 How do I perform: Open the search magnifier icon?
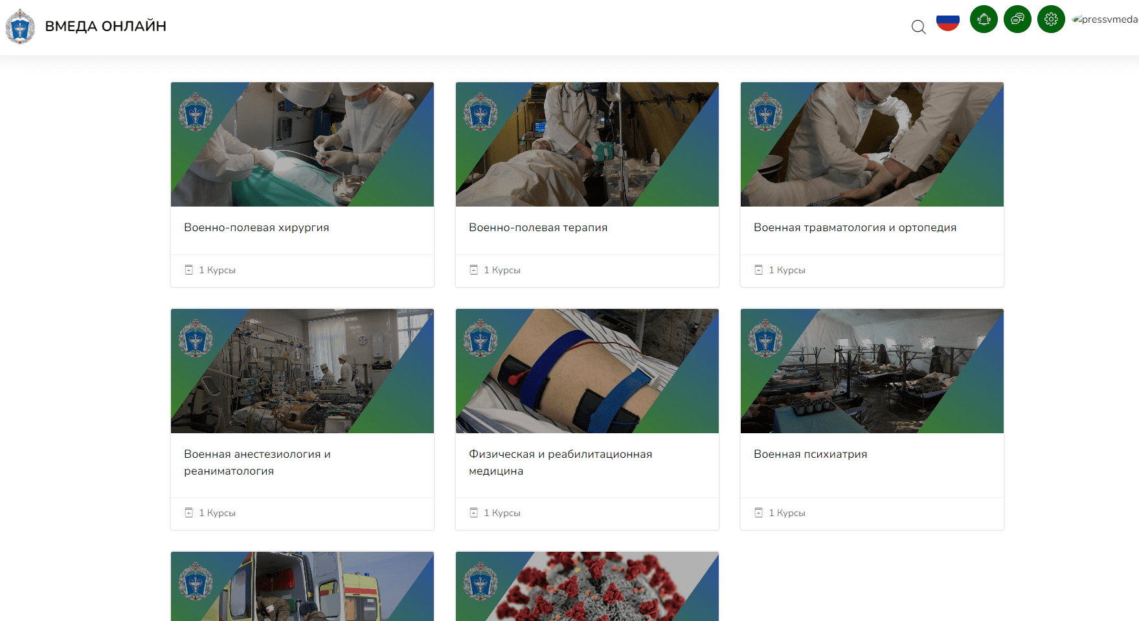[918, 27]
